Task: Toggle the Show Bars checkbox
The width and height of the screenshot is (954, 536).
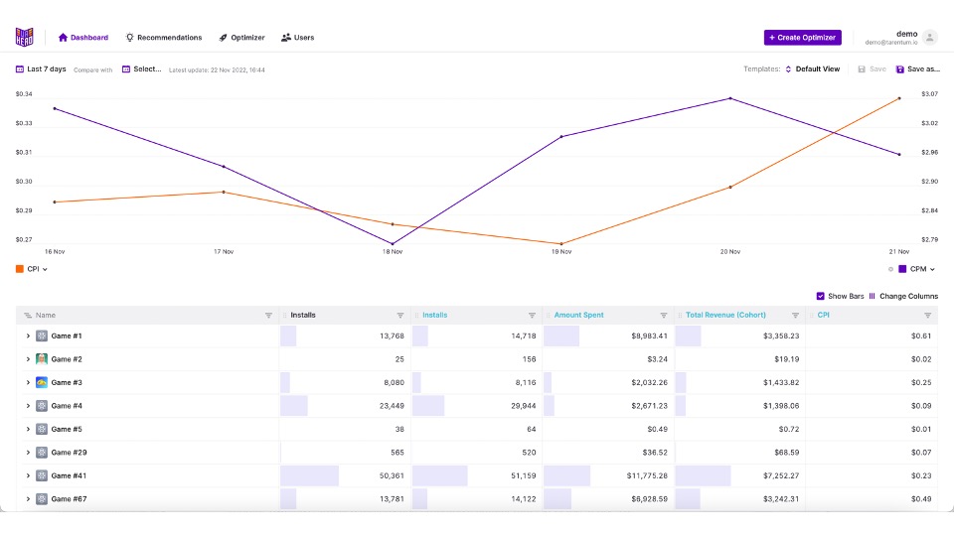Action: 820,296
